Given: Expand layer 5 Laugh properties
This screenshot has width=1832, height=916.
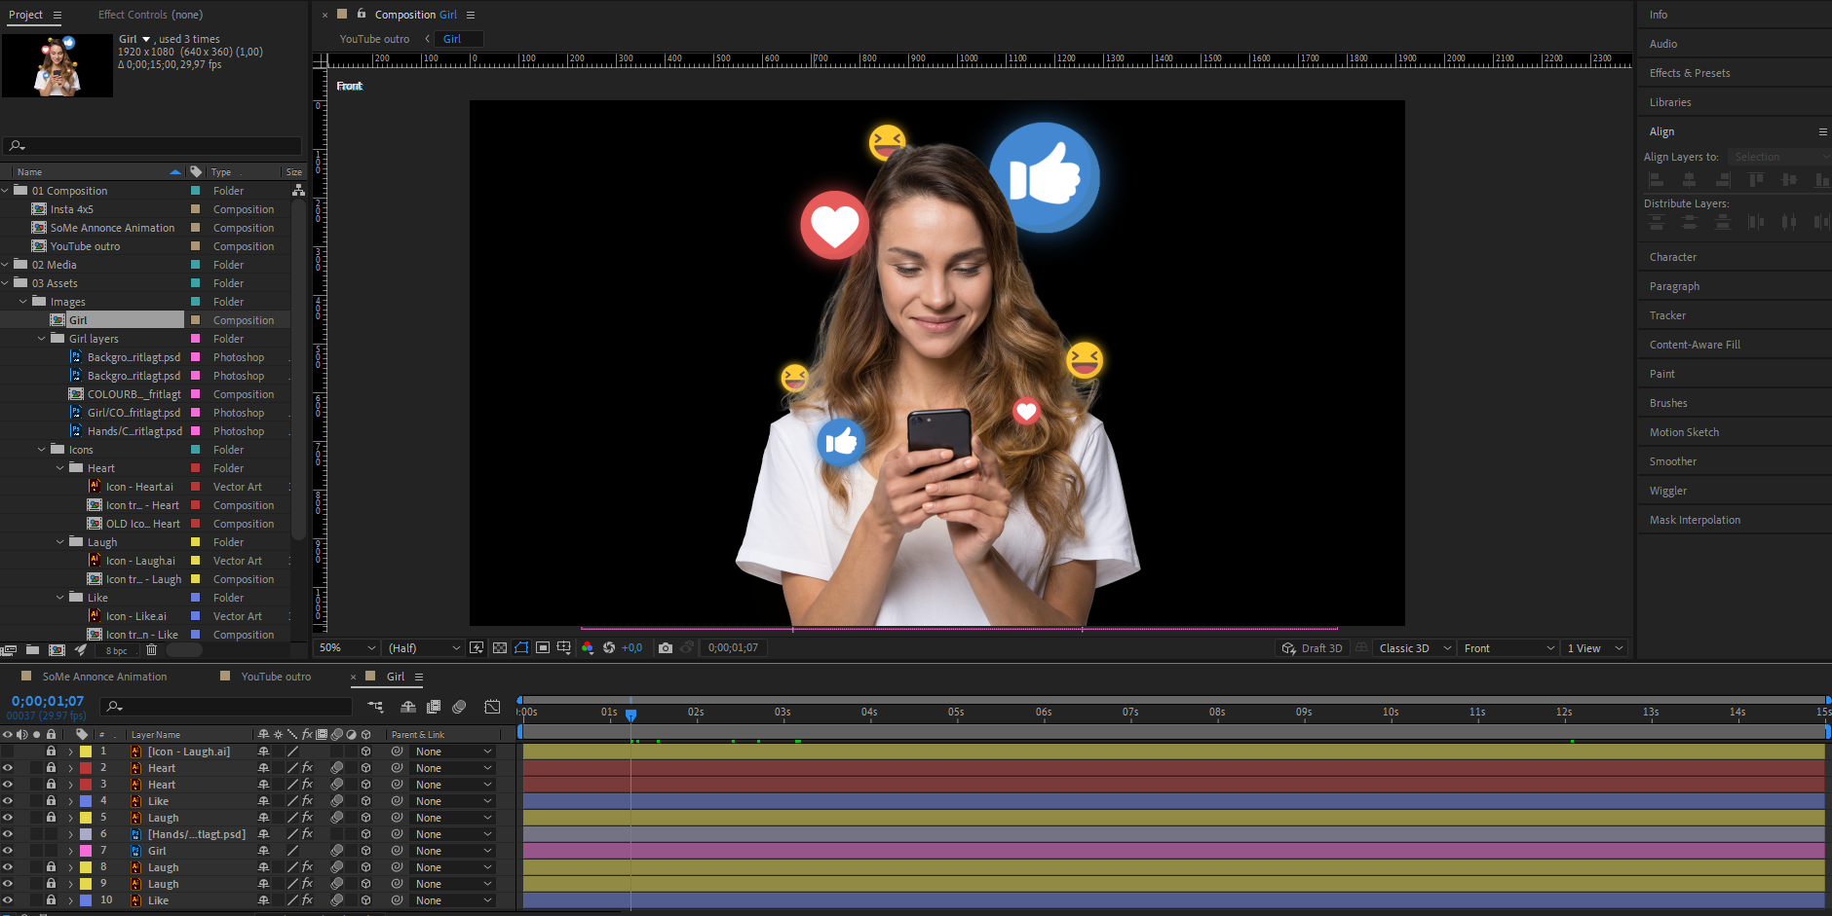Looking at the screenshot, I should (x=70, y=818).
